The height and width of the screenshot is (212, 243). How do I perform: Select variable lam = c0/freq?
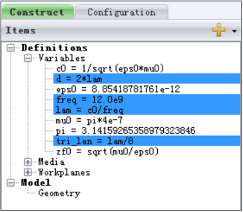coord(147,110)
